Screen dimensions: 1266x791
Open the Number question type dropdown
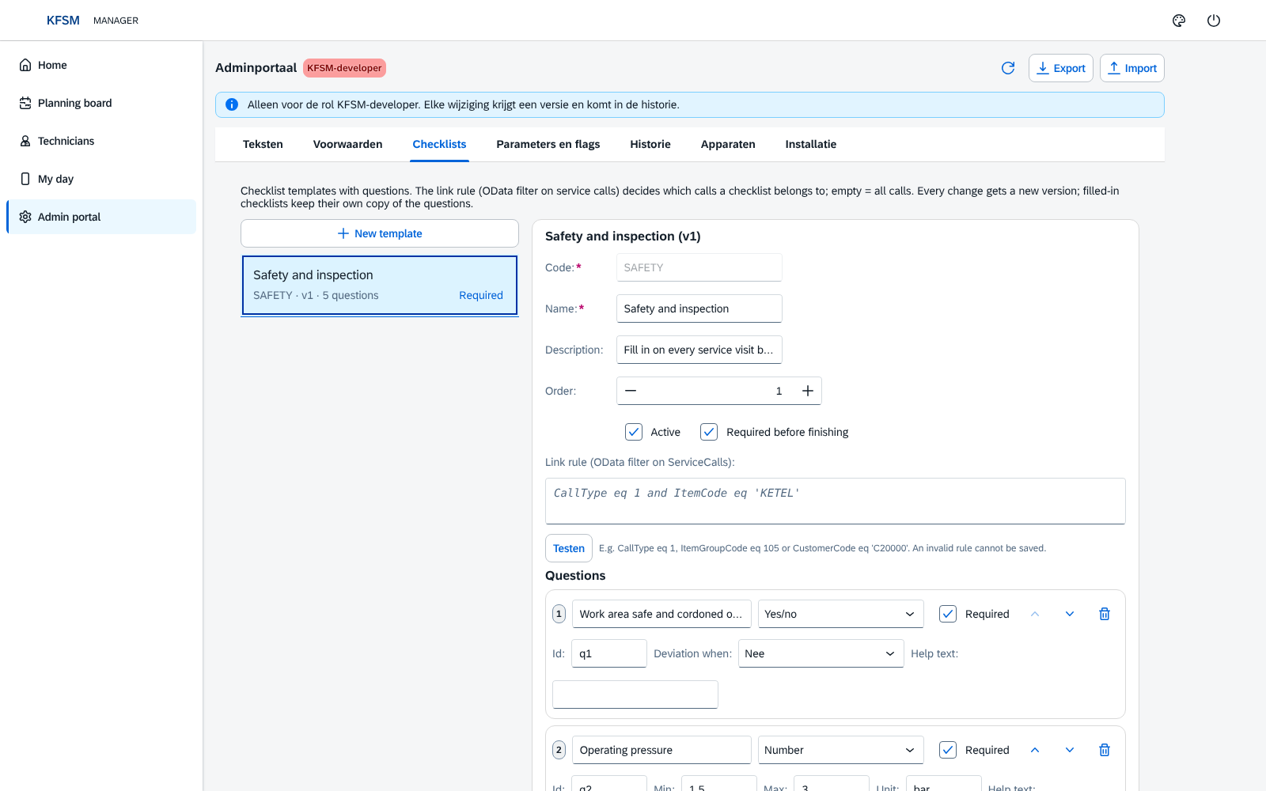840,750
